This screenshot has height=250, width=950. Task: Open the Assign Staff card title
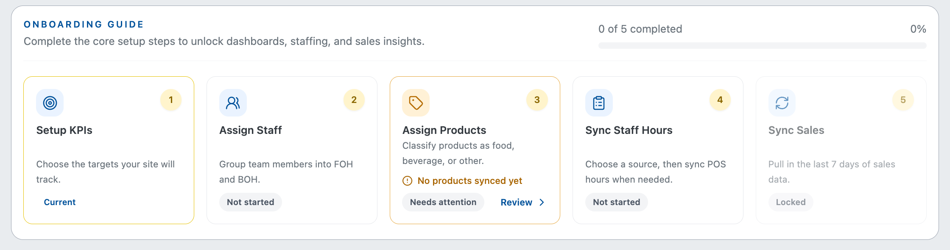tap(251, 131)
